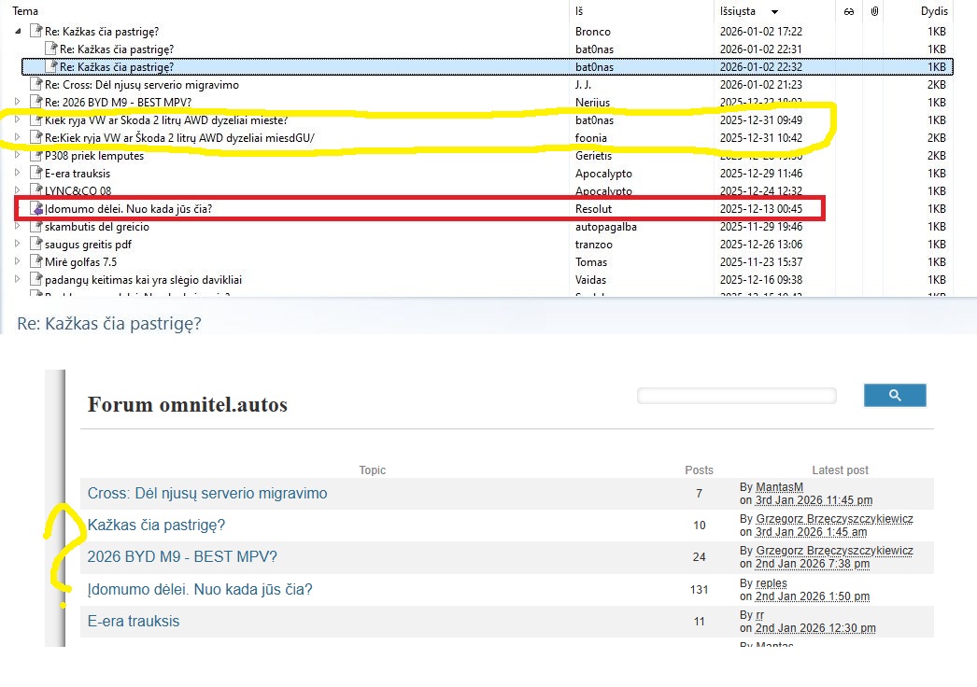
Task: Expand the 'LYNC&CO 08' thread
Action: click(x=17, y=191)
